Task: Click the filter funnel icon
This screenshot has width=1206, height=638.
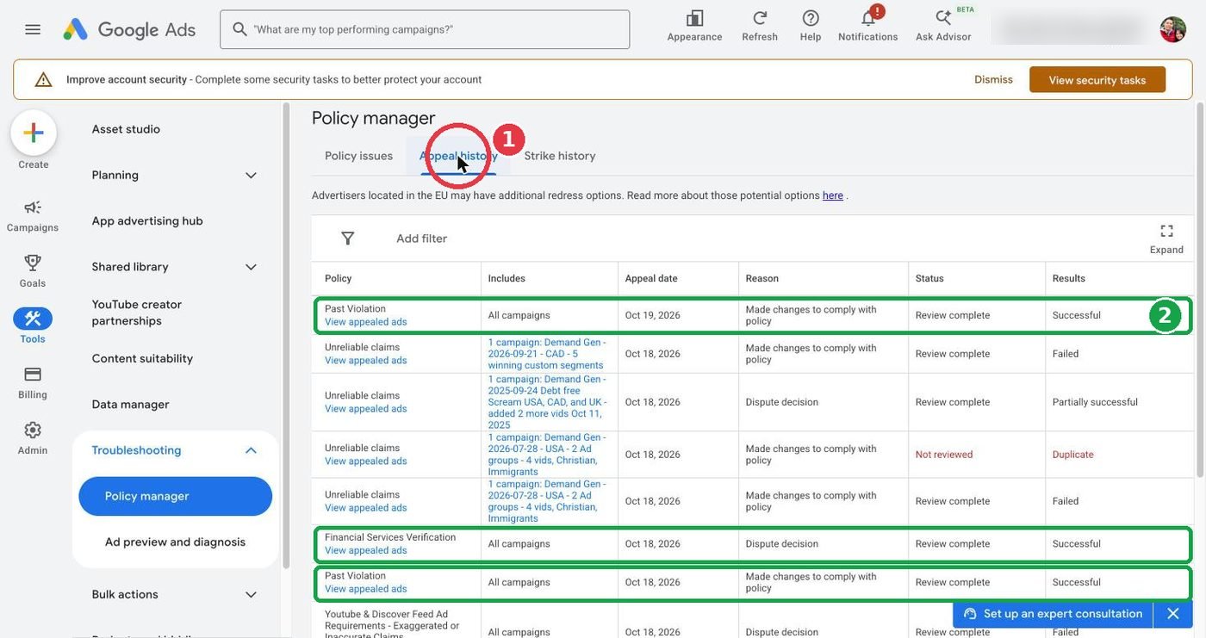Action: (x=348, y=238)
